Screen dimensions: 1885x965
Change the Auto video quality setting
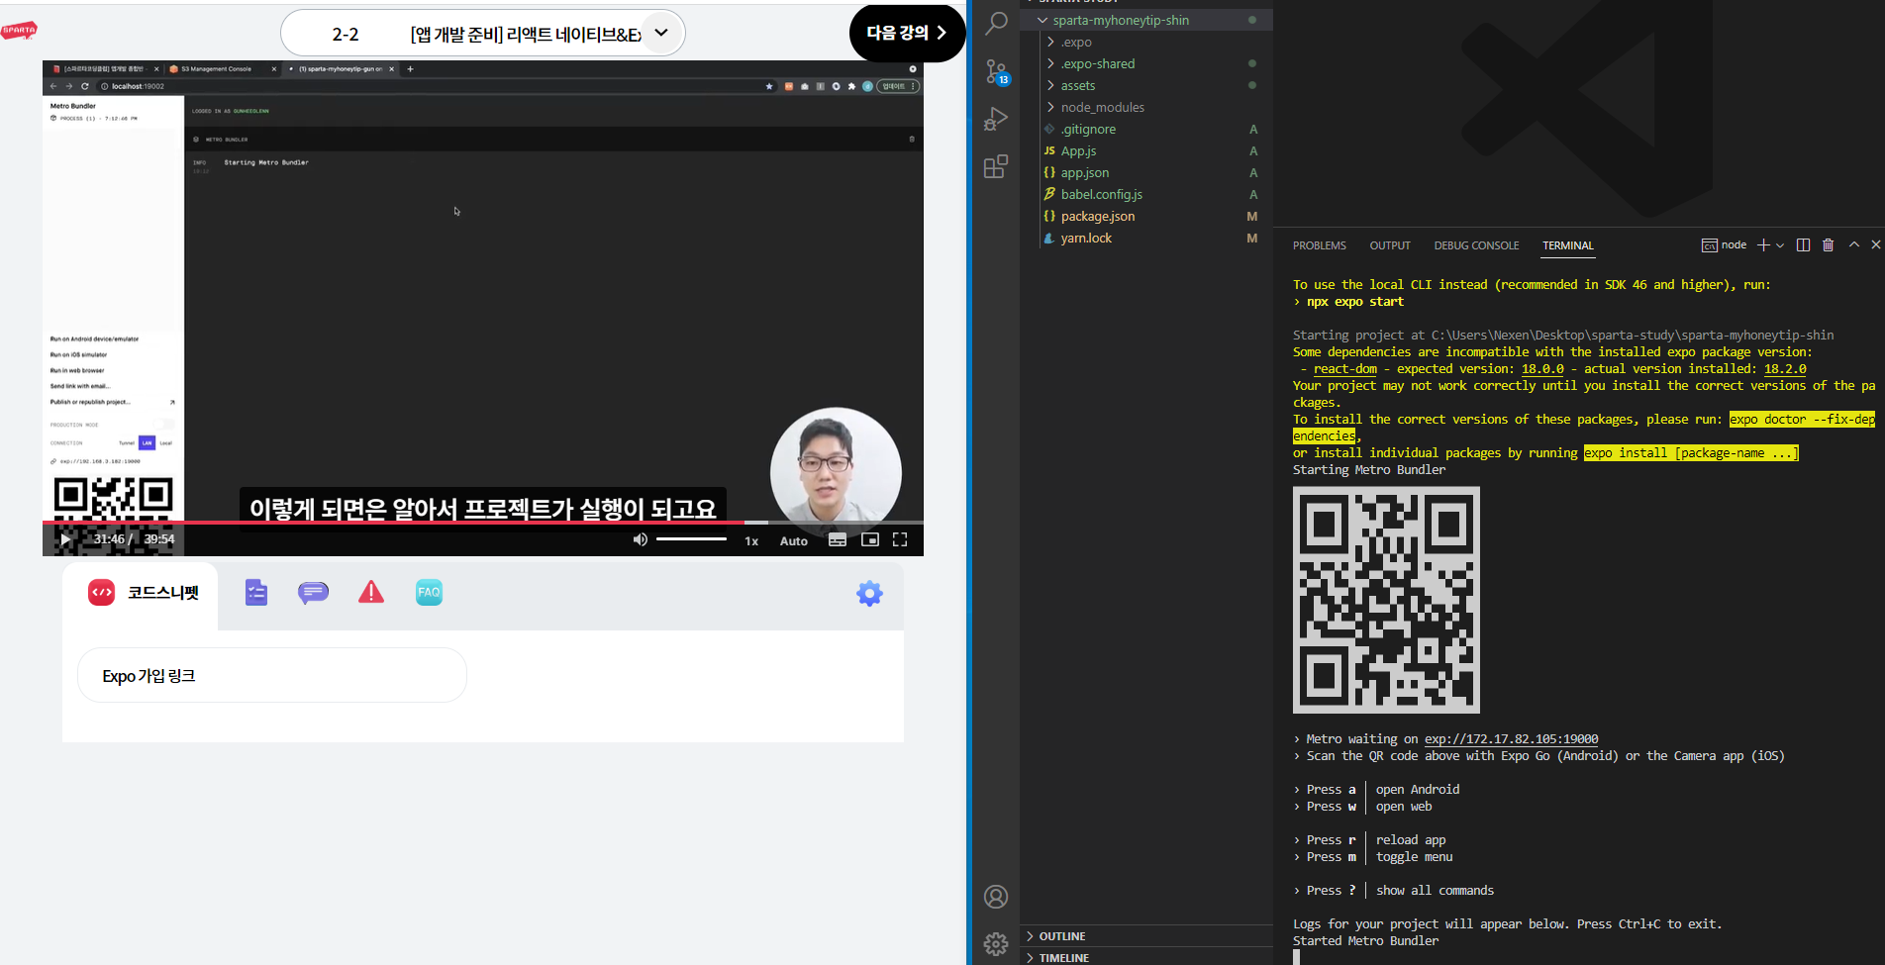tap(793, 540)
